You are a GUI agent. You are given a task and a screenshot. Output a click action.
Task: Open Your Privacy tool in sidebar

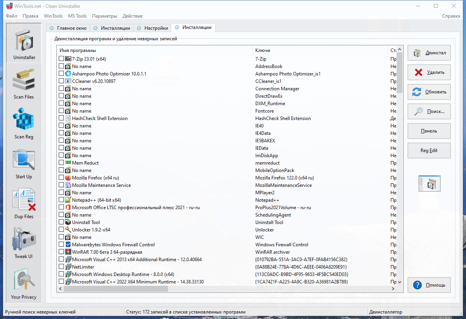(24, 284)
